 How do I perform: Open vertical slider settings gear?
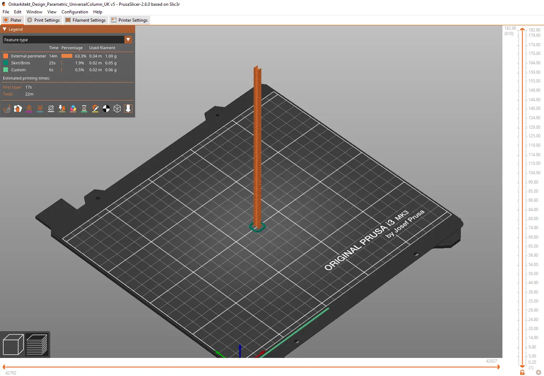pos(538,372)
